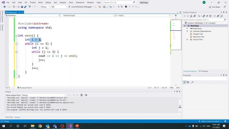Collapse the outer while (i <= 3) block
The image size is (229, 129).
[x=17, y=44]
